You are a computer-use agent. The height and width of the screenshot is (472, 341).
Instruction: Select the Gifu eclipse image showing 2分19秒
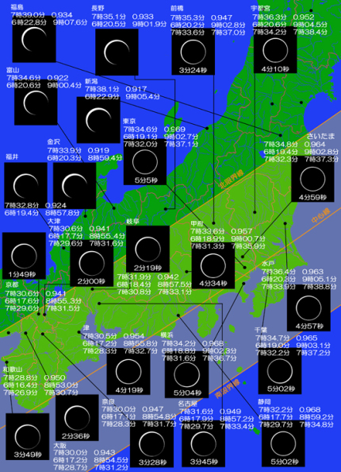(x=148, y=249)
